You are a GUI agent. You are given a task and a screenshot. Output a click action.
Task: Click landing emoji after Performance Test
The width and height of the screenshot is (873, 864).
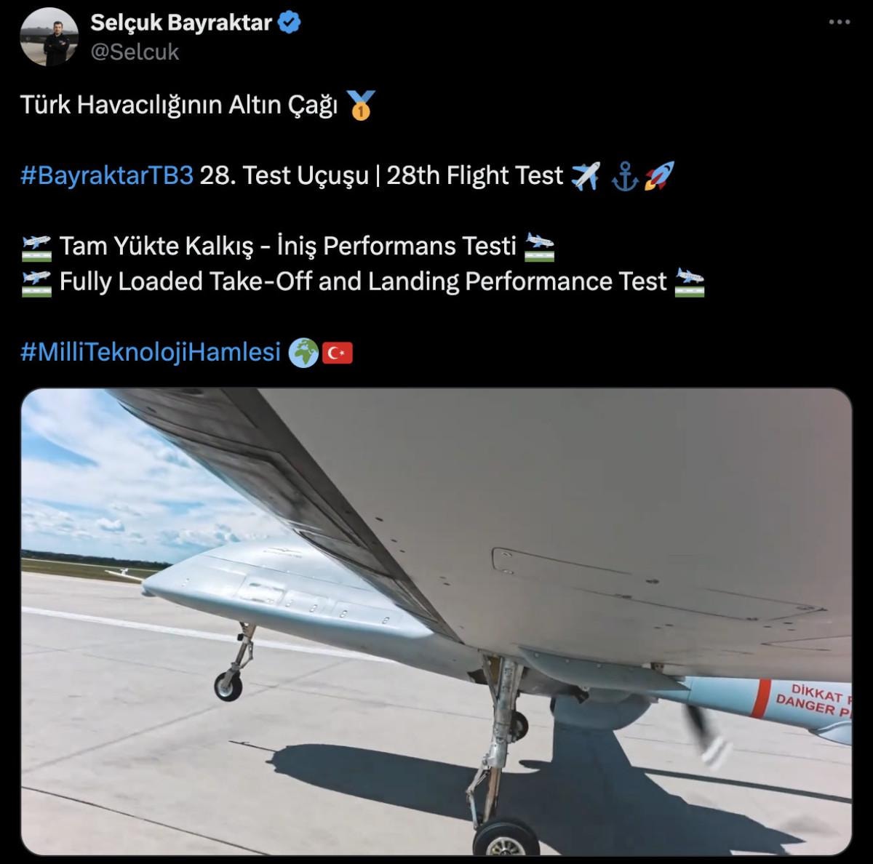pos(690,282)
